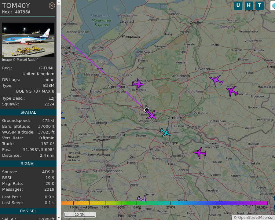The width and height of the screenshot is (275, 220).
Task: Click the sidebar vertical scrollbar thumb
Action: (x=59, y=49)
